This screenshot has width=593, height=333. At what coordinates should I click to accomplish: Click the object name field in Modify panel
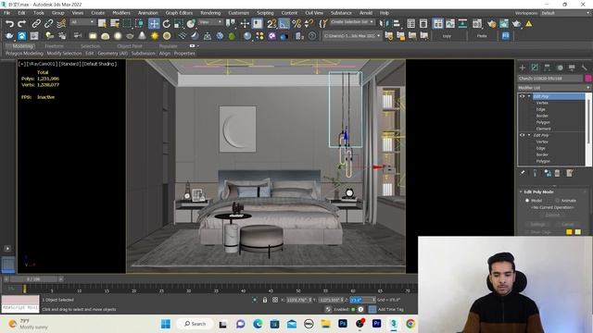550,78
